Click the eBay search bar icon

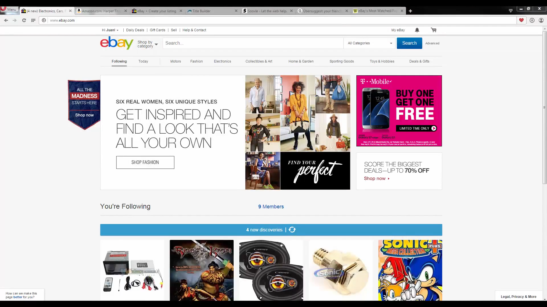pos(409,43)
